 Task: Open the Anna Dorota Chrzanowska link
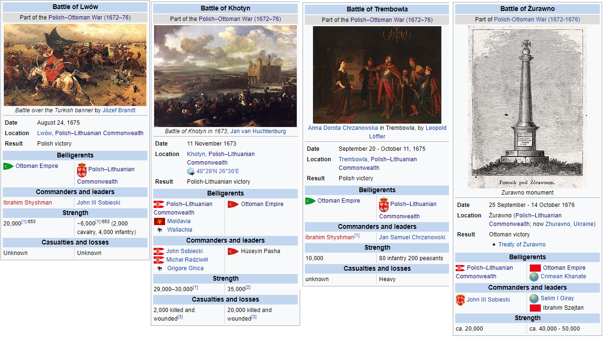[x=343, y=128]
